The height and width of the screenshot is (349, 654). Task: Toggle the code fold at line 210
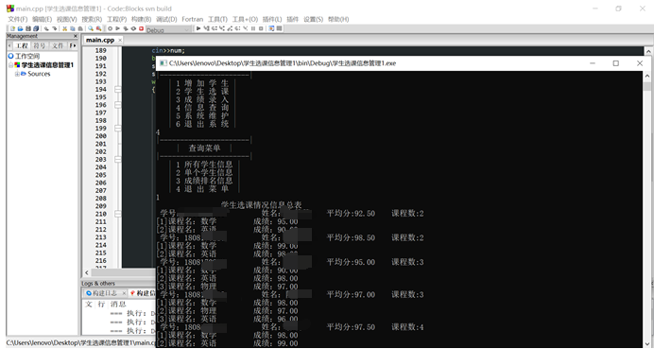[x=117, y=214]
